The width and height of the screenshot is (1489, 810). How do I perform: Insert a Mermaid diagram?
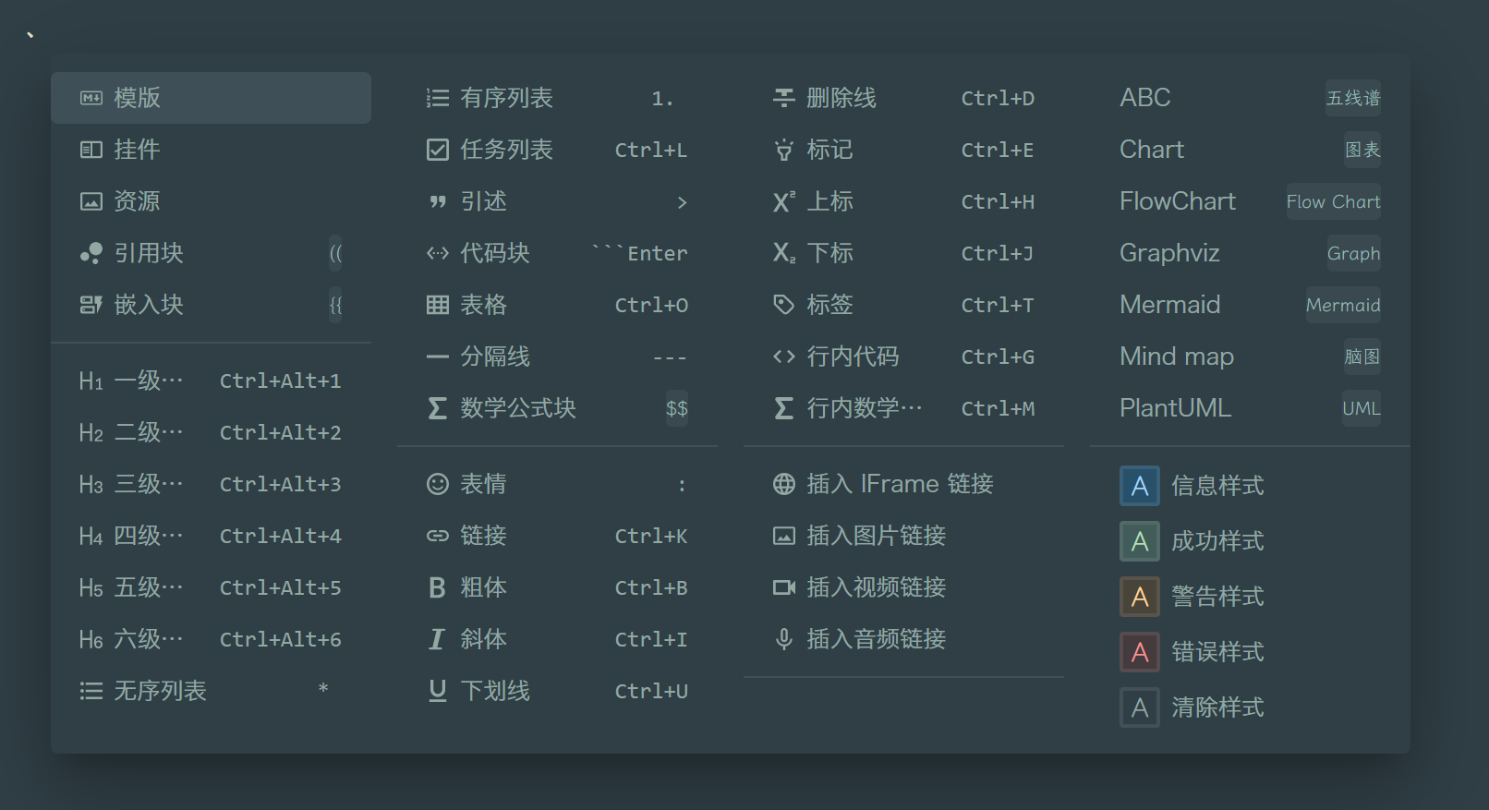coord(1169,305)
